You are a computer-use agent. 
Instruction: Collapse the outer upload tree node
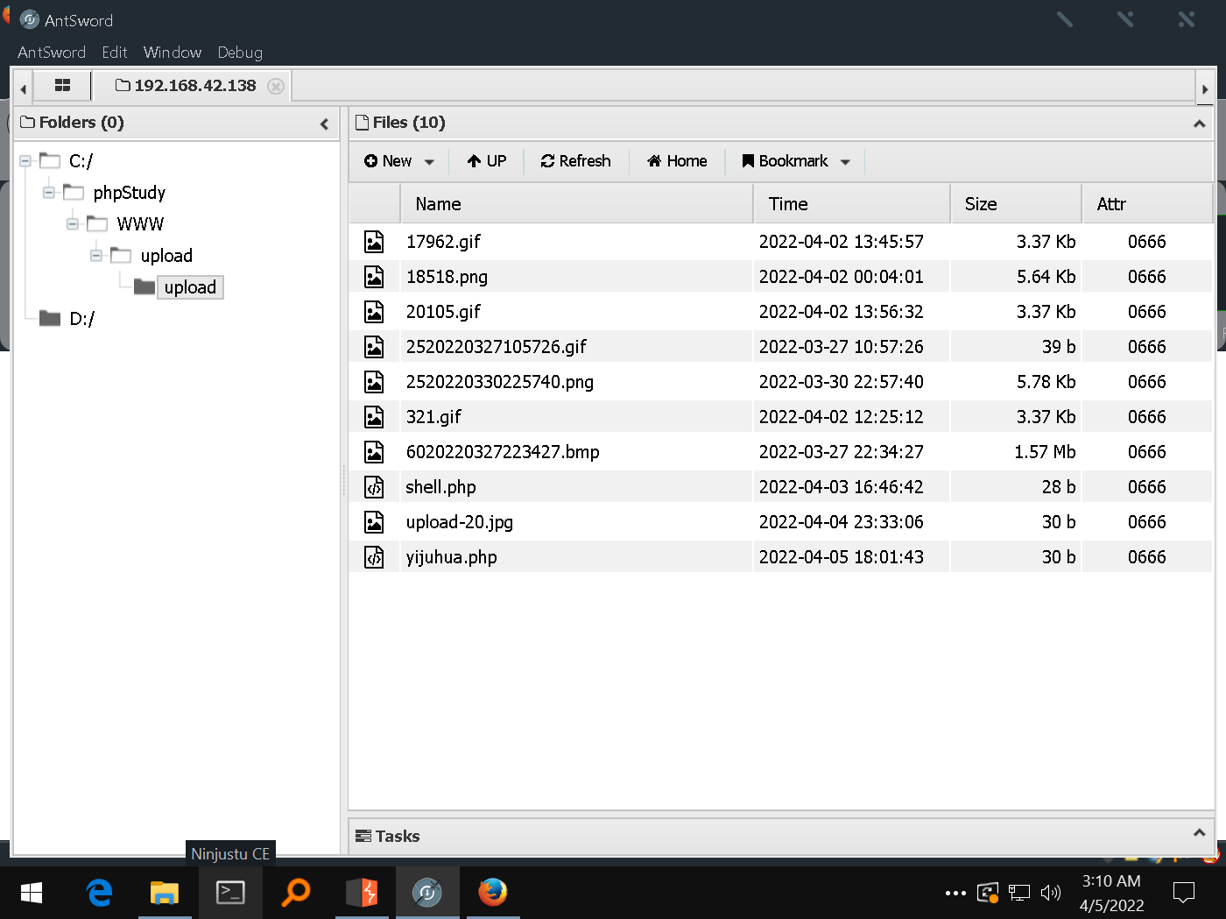96,256
